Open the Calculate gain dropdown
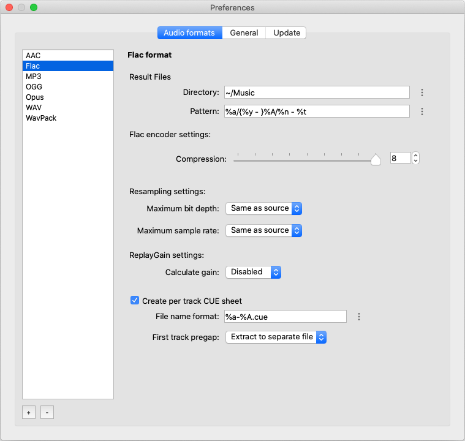This screenshot has width=465, height=441. click(x=253, y=272)
